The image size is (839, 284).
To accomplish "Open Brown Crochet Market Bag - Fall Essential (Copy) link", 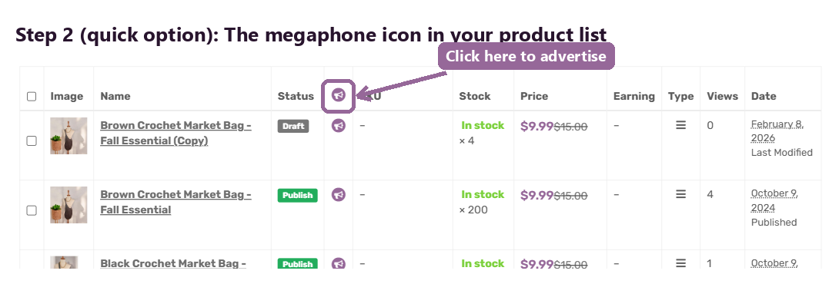I will click(x=176, y=133).
